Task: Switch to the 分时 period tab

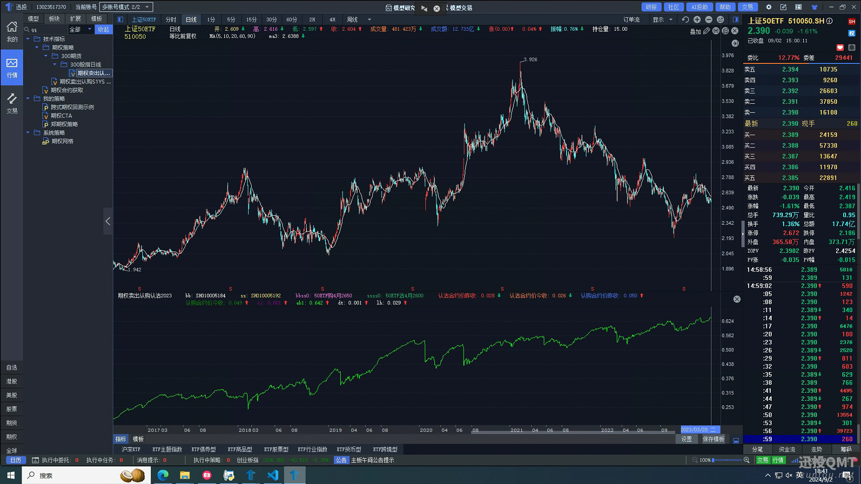Action: tap(171, 20)
